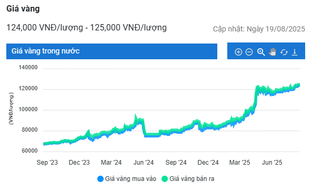This screenshot has height=193, width=312.
Task: Click the 124,000 - 125,000 VNĐ/lượng price text
Action: [x=87, y=28]
